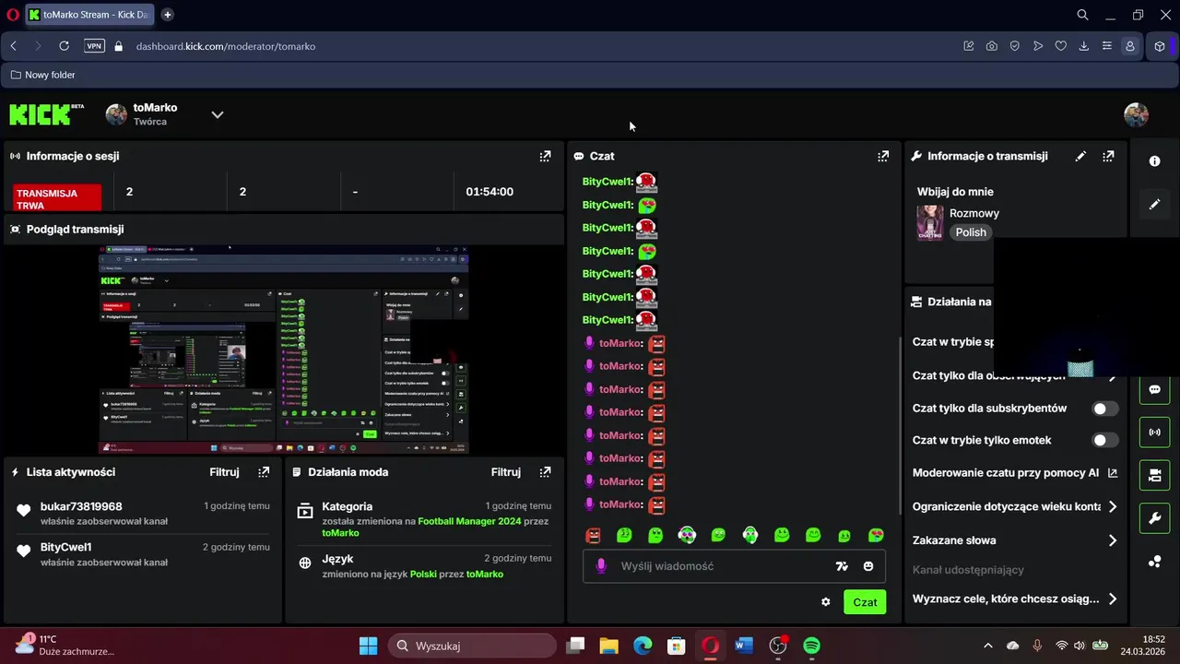Click the 7TV emote icon in message box
Image resolution: width=1180 pixels, height=664 pixels.
(842, 566)
